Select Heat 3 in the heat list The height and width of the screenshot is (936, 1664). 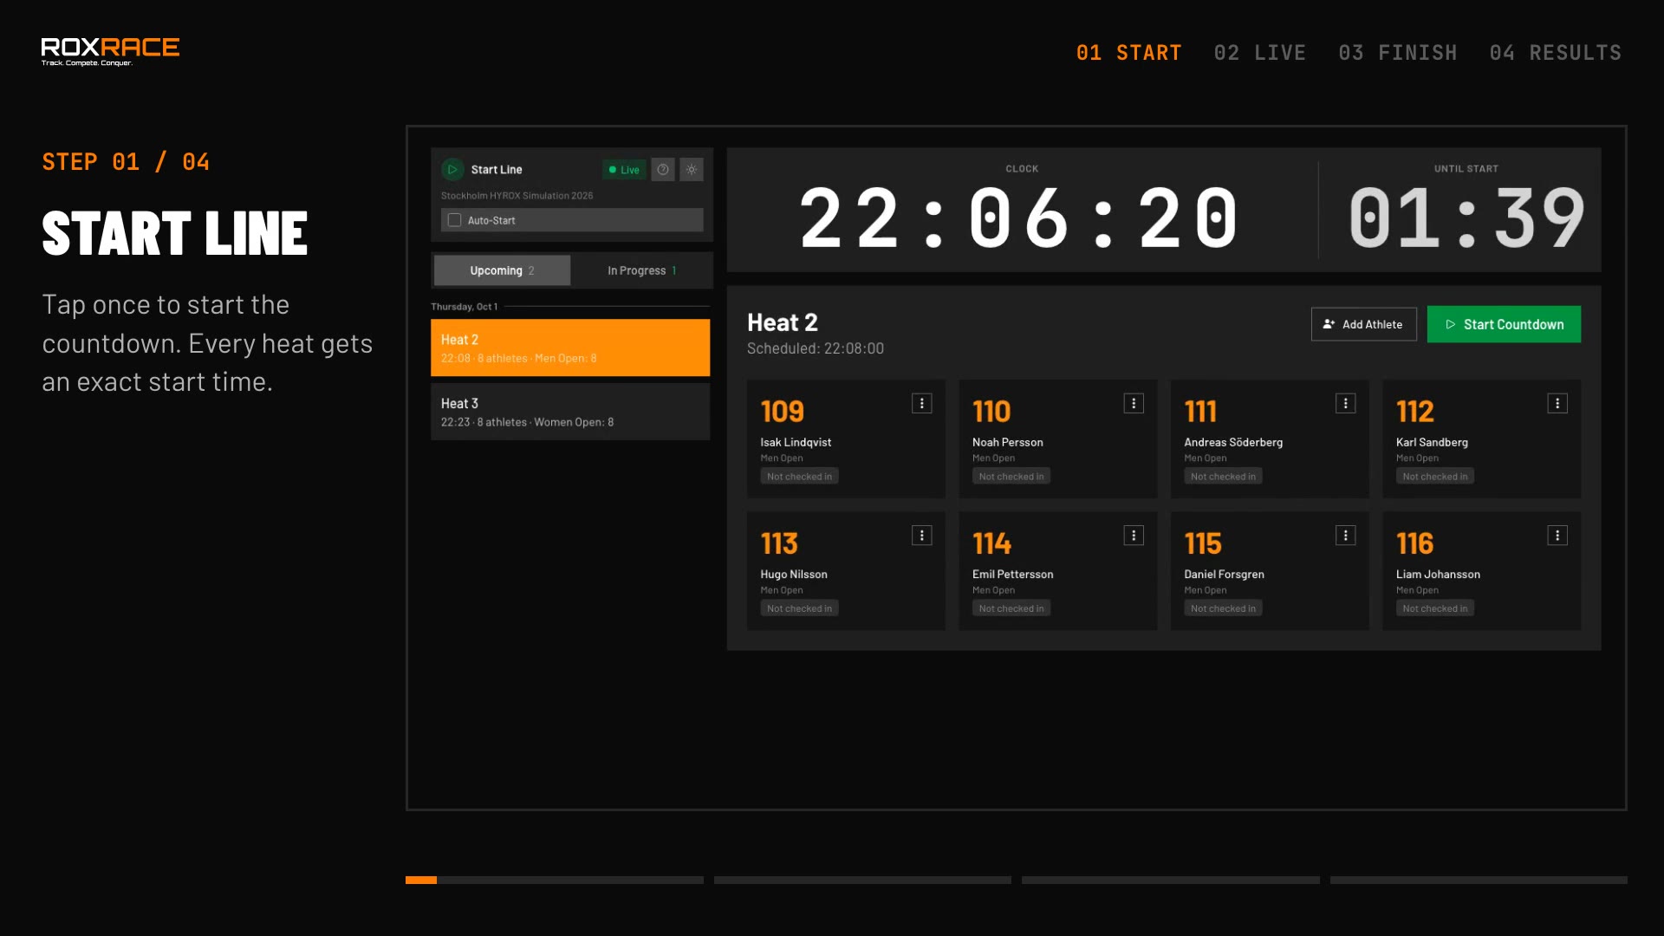(x=570, y=412)
